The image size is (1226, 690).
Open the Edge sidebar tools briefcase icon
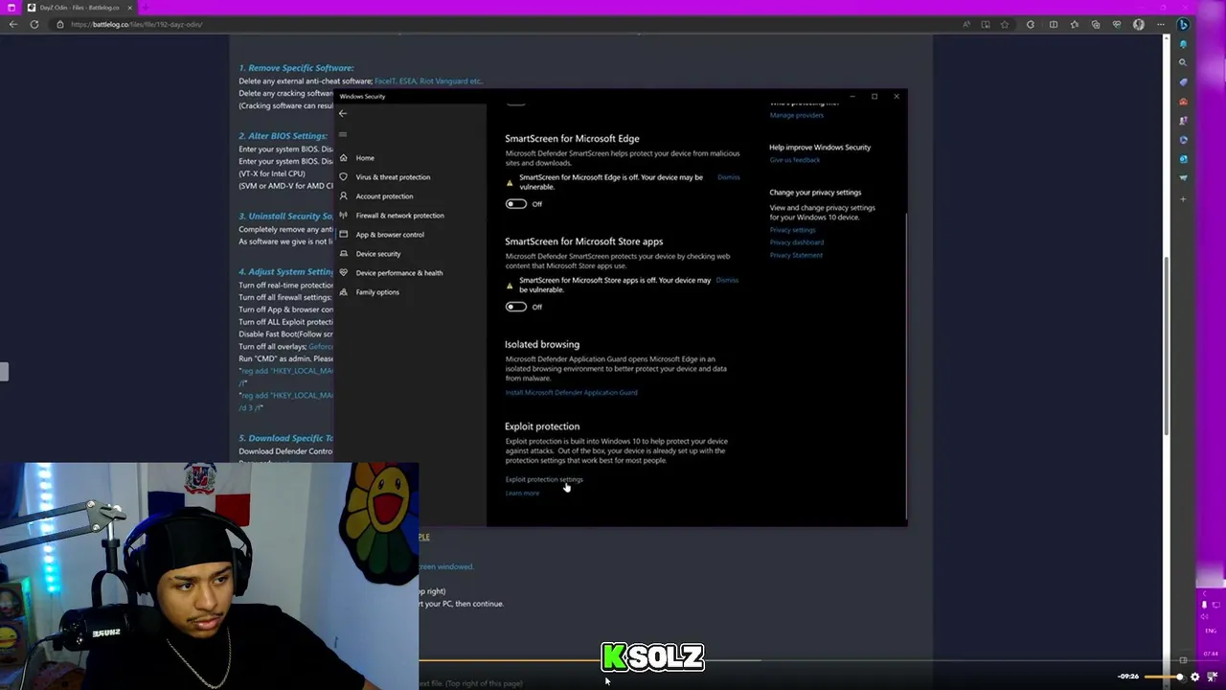pyautogui.click(x=1184, y=101)
